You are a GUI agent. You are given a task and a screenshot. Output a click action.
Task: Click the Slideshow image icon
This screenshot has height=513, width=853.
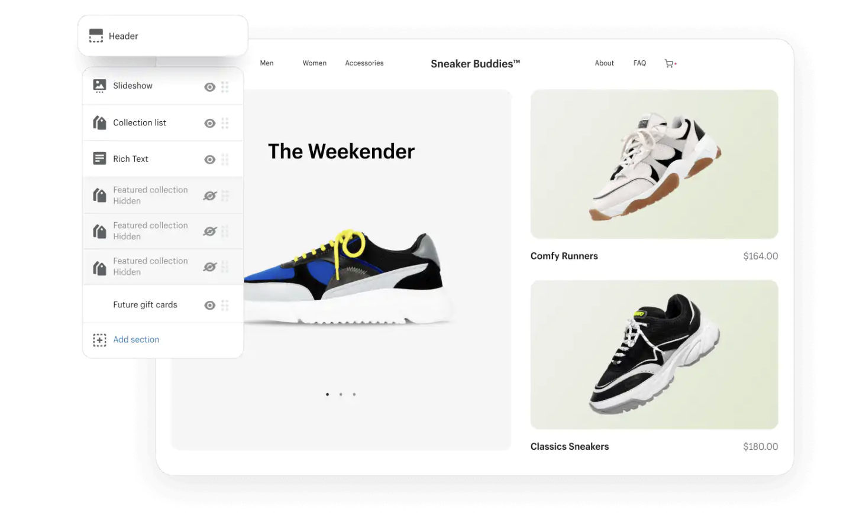[x=99, y=86]
